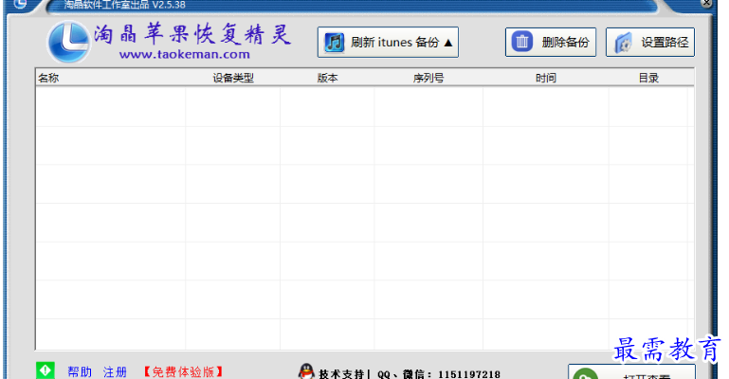The image size is (729, 379).
Task: Sort by the 目录 column header
Action: [648, 78]
